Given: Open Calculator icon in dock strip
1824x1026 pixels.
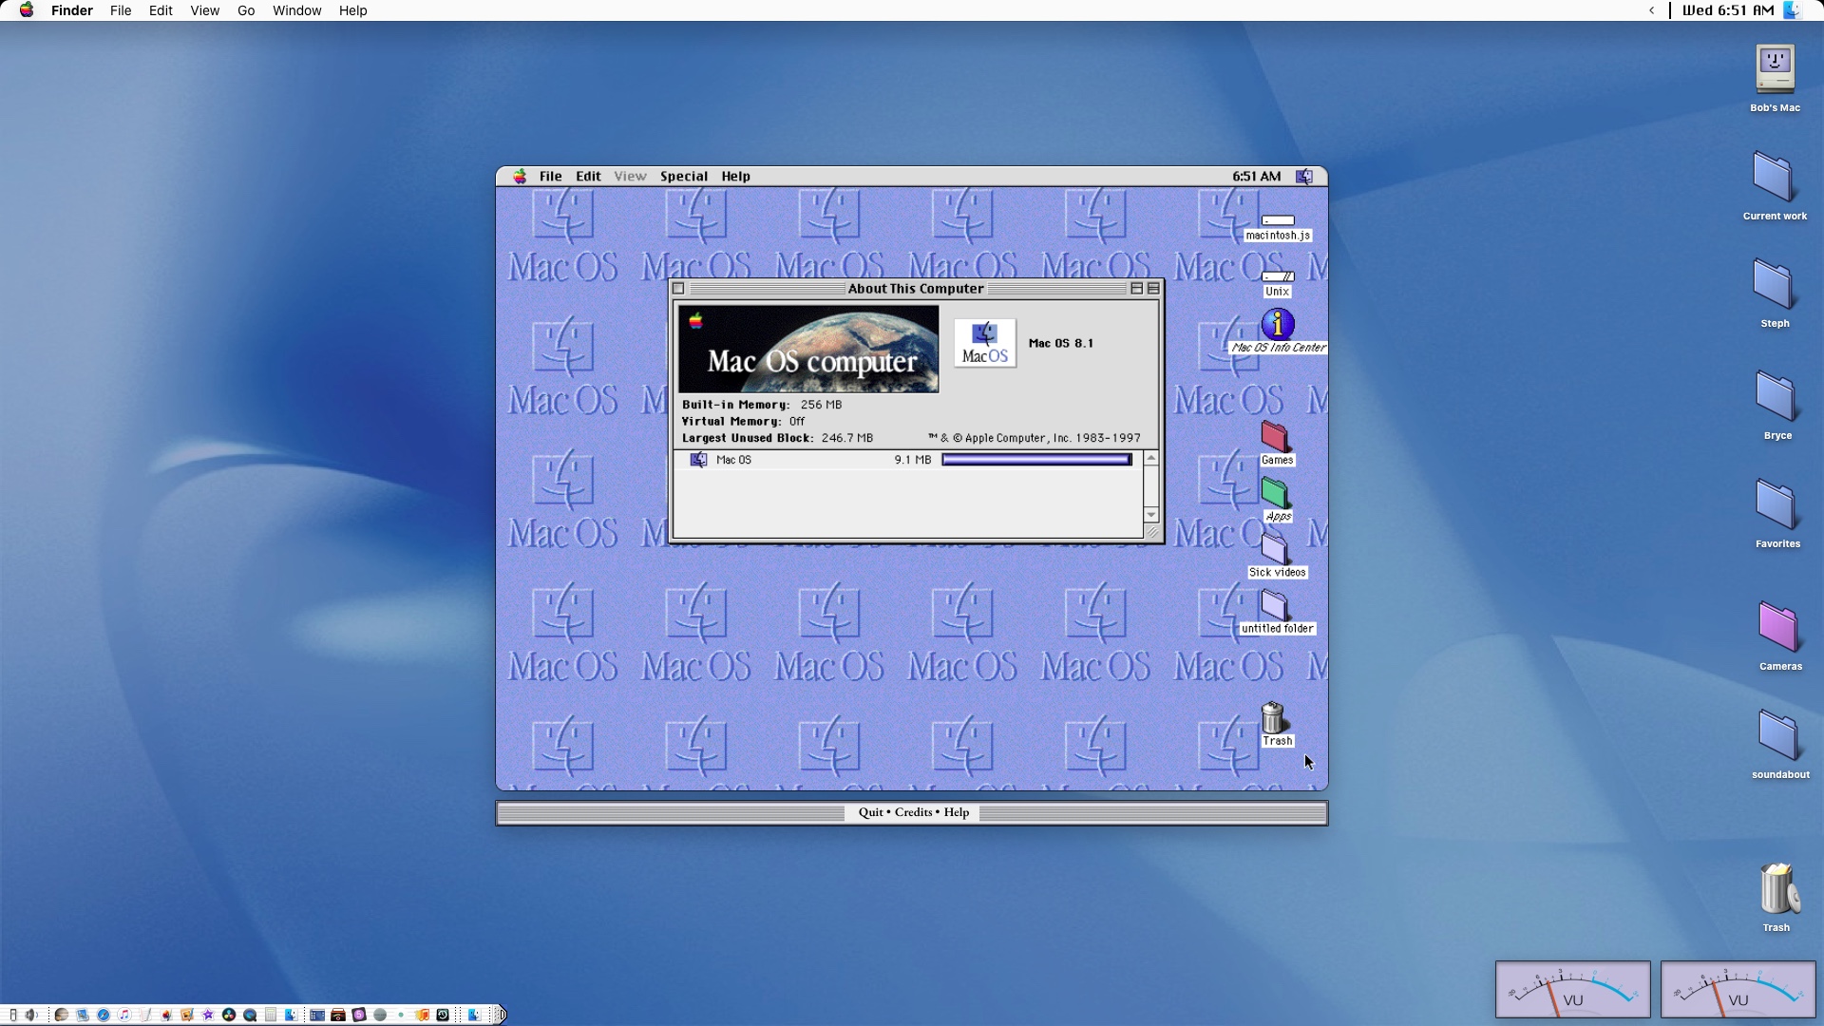Looking at the screenshot, I should click(x=271, y=1015).
